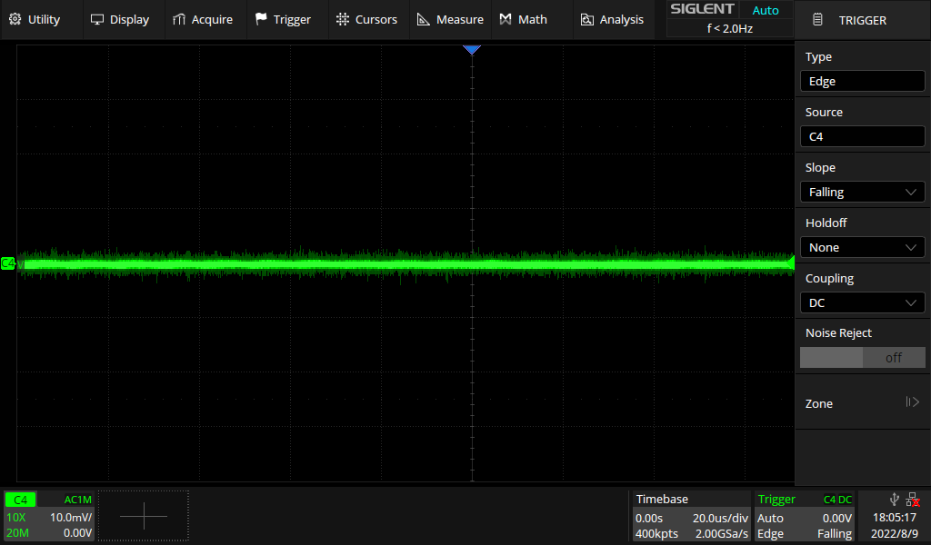Click the Math M icon

(506, 20)
